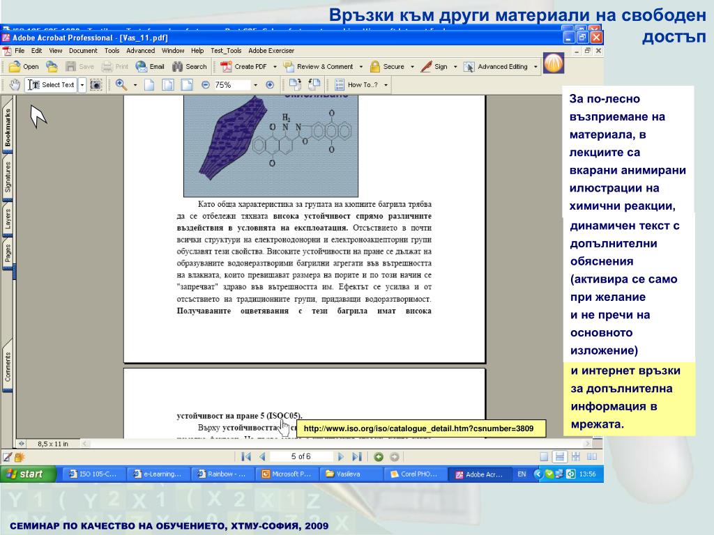Click the Secure padlock icon
Image resolution: width=714 pixels, height=535 pixels.
[x=374, y=66]
